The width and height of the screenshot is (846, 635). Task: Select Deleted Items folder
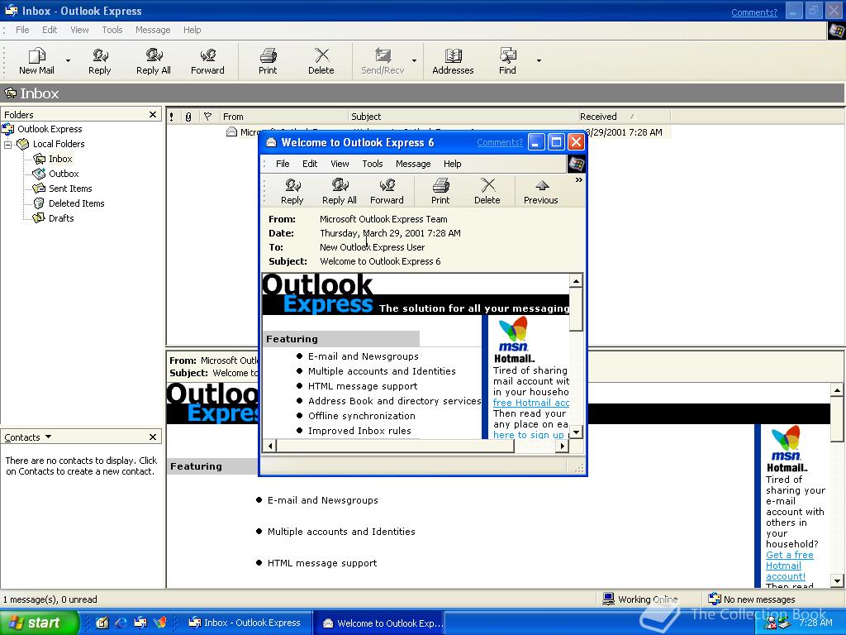(76, 203)
